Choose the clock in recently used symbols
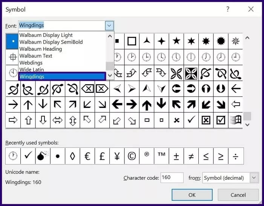 pos(13,156)
